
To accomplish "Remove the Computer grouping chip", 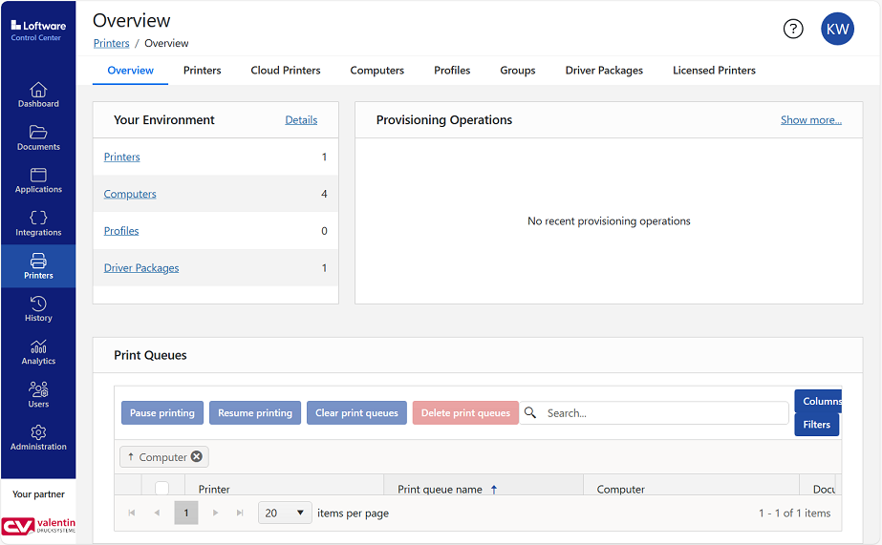I will pos(197,457).
